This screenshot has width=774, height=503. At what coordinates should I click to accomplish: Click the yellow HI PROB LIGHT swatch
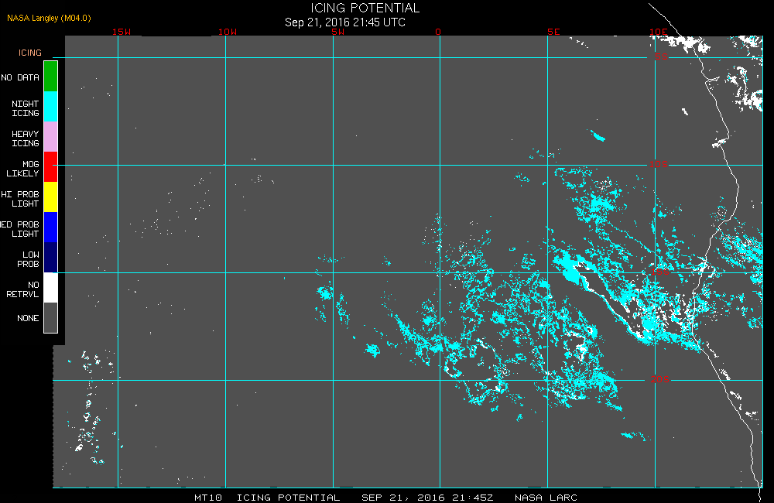tap(51, 197)
